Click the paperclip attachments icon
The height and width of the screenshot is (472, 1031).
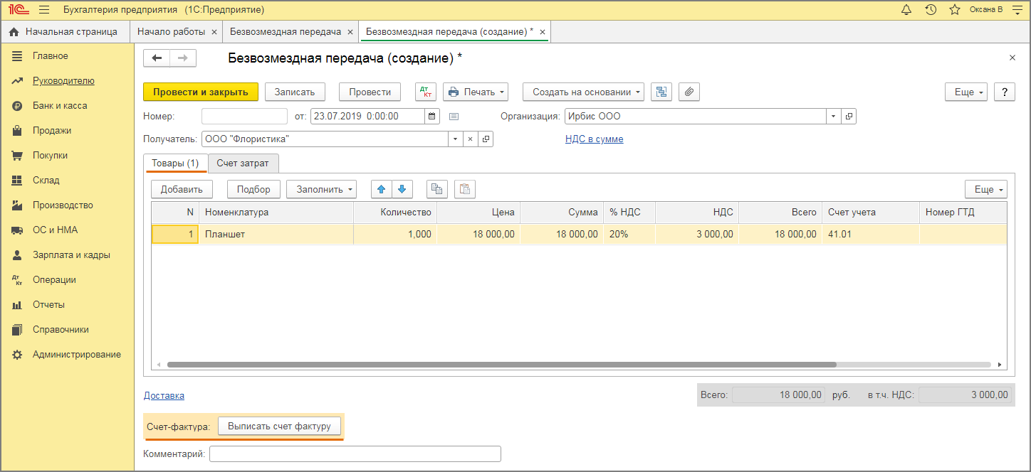coord(689,92)
